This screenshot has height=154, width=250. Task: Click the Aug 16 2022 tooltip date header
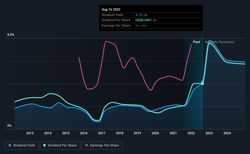tap(111, 9)
